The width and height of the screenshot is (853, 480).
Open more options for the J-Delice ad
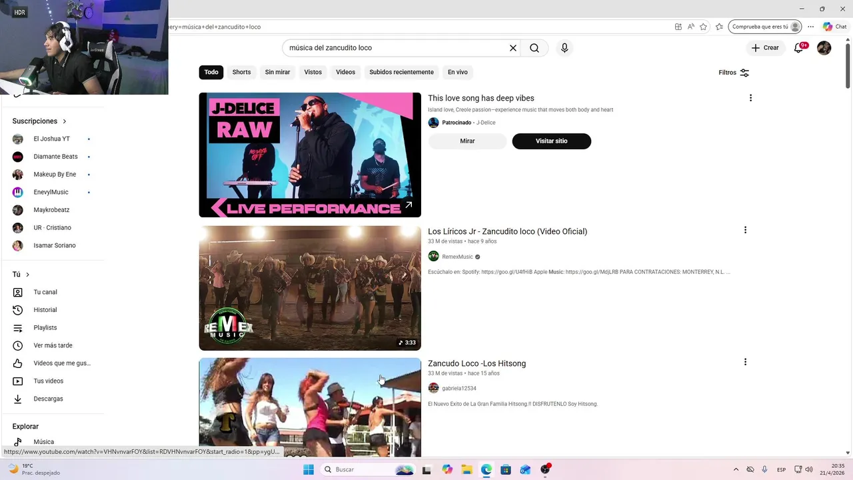click(750, 98)
